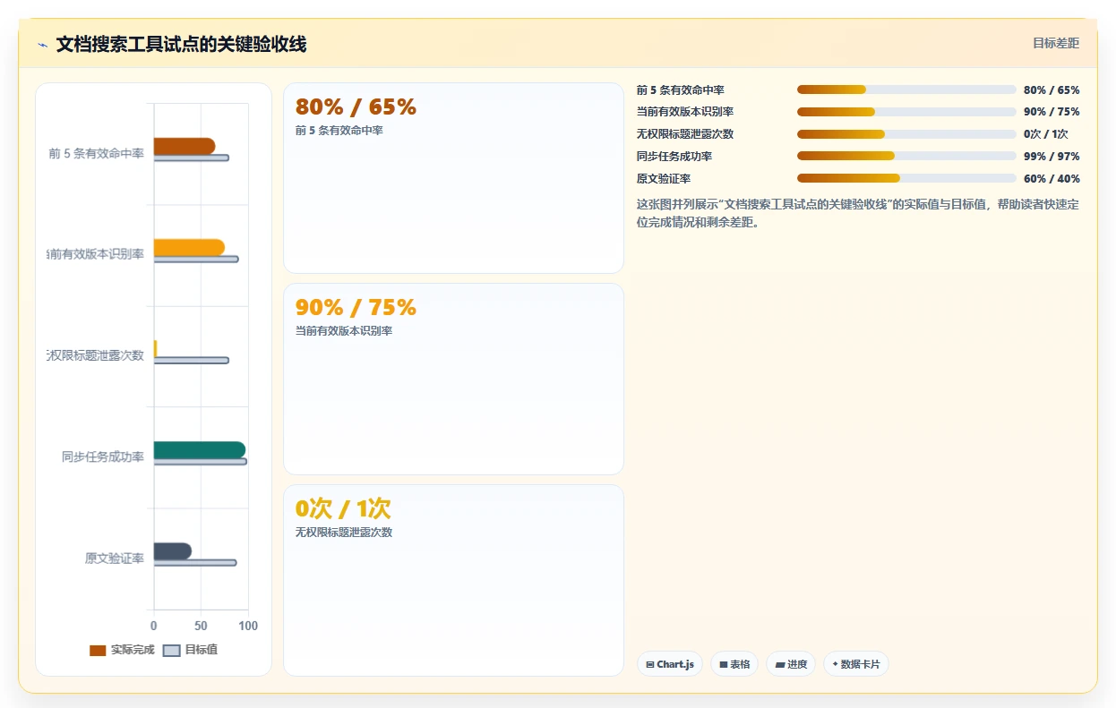Click the description paragraph starting 这张图并列展示

pos(858,213)
